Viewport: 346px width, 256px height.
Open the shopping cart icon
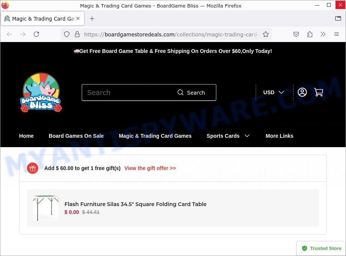tap(318, 92)
